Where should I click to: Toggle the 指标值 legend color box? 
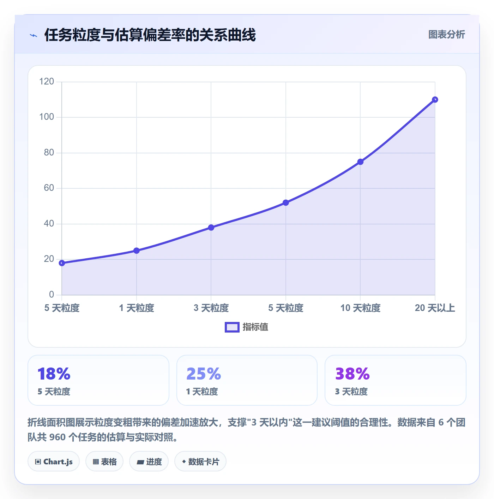232,327
